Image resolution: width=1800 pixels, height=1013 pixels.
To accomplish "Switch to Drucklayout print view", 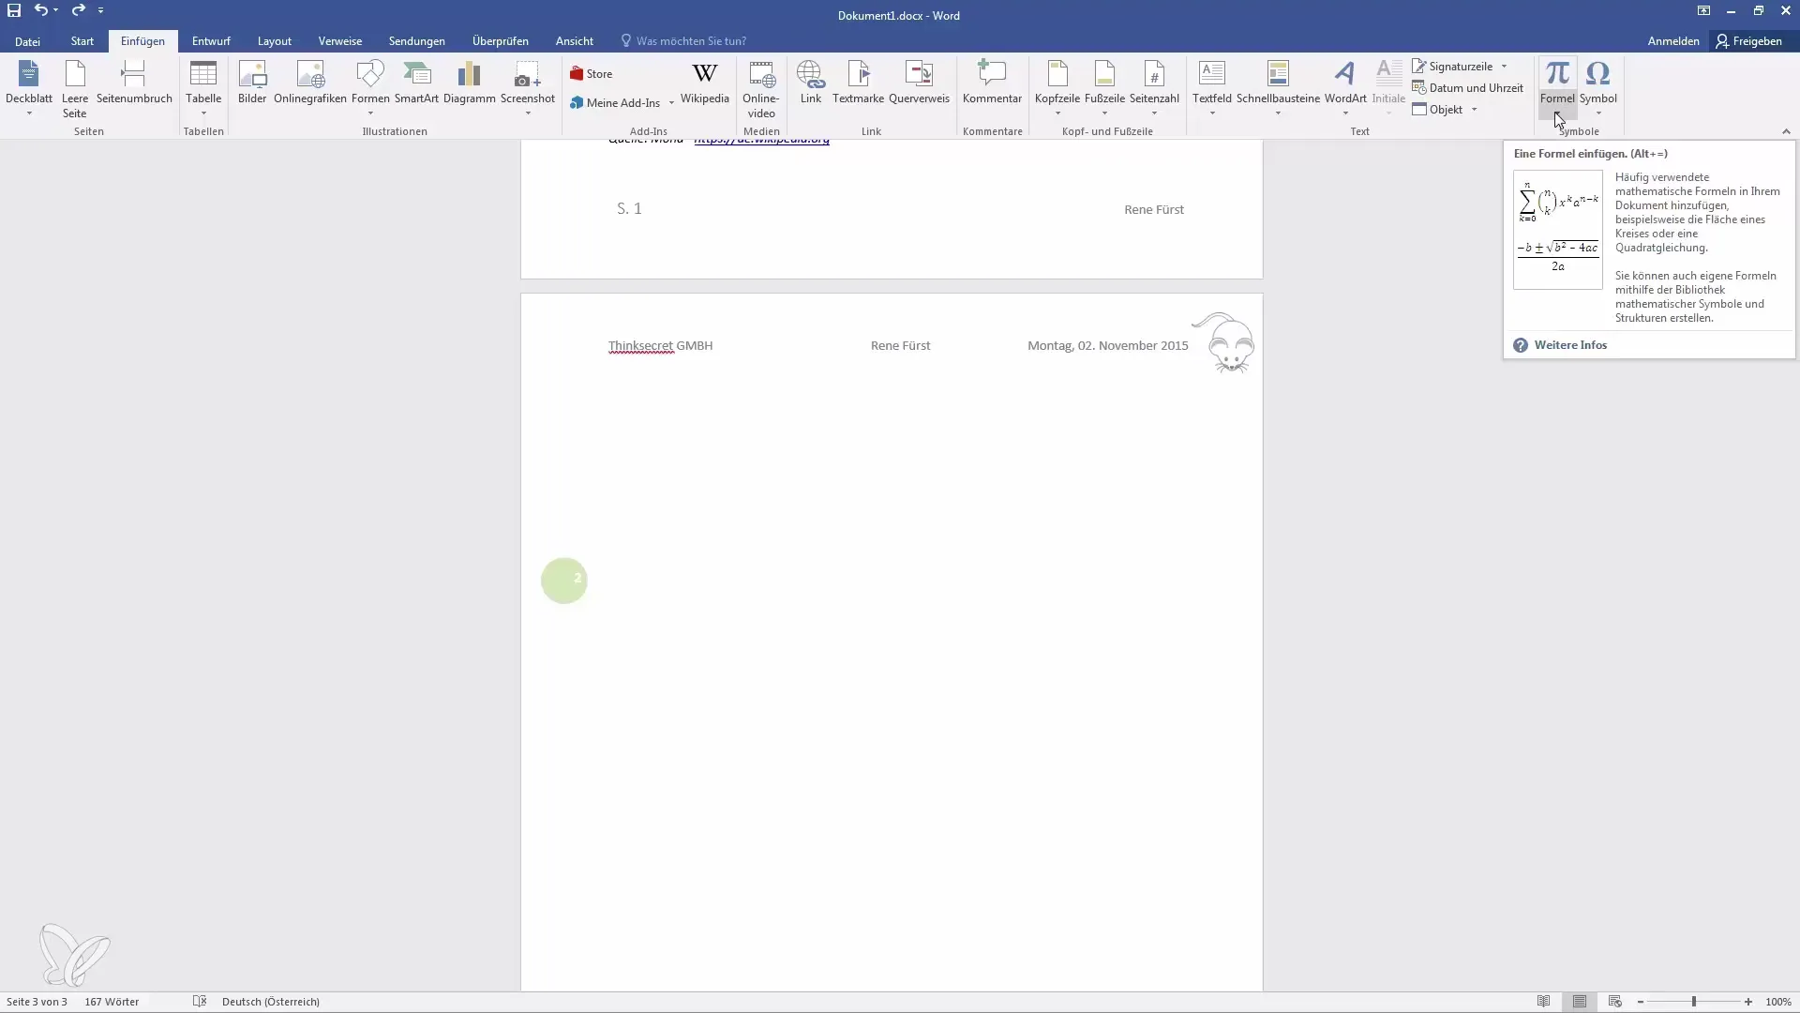I will (x=1580, y=1002).
